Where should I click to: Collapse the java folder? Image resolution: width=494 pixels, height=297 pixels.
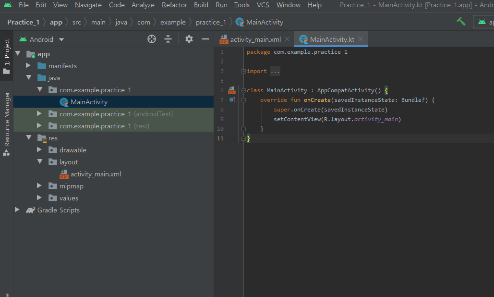coord(29,77)
